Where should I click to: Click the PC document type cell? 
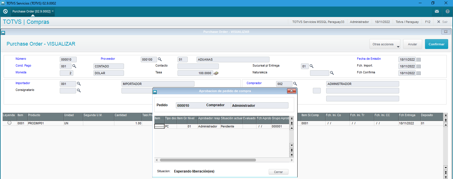point(171,126)
